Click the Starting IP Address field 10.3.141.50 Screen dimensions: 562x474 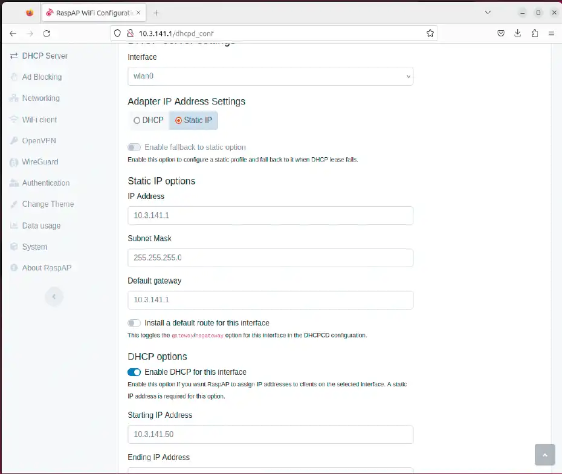[270, 435]
